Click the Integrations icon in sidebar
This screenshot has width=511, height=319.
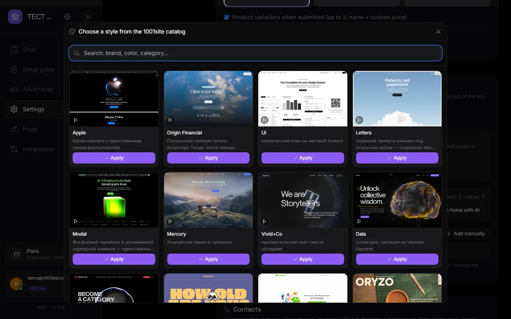click(14, 149)
